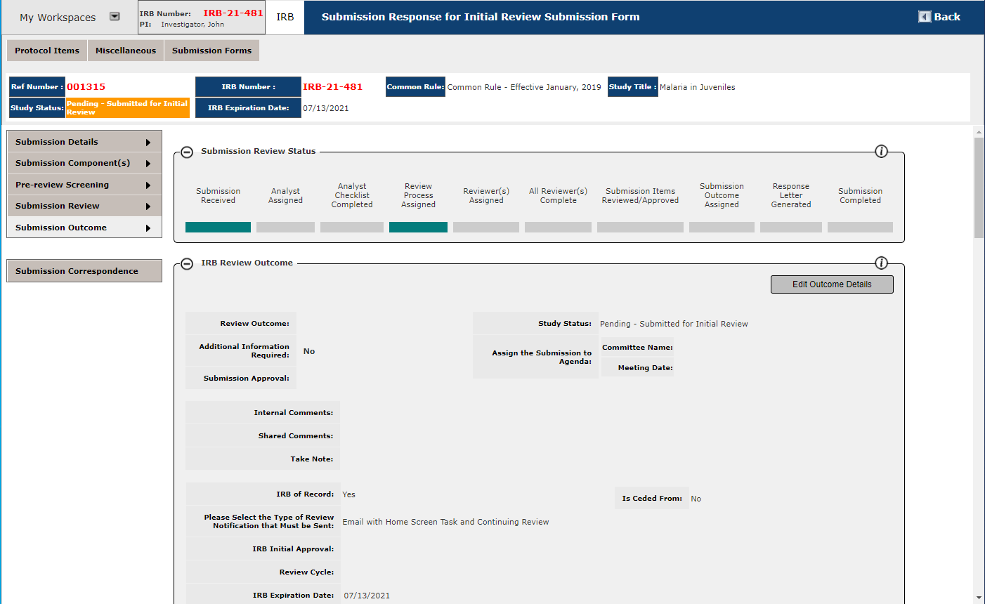Expand Submission Review arrow
Screen dimensions: 985x604
tap(148, 206)
